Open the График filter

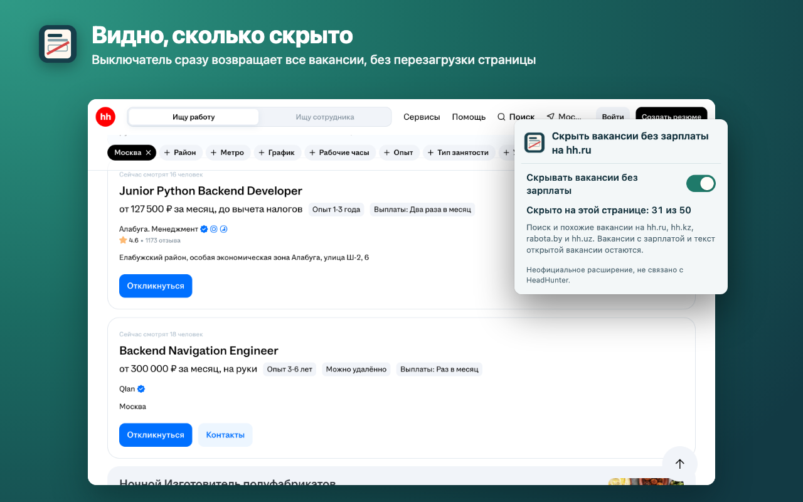click(277, 152)
